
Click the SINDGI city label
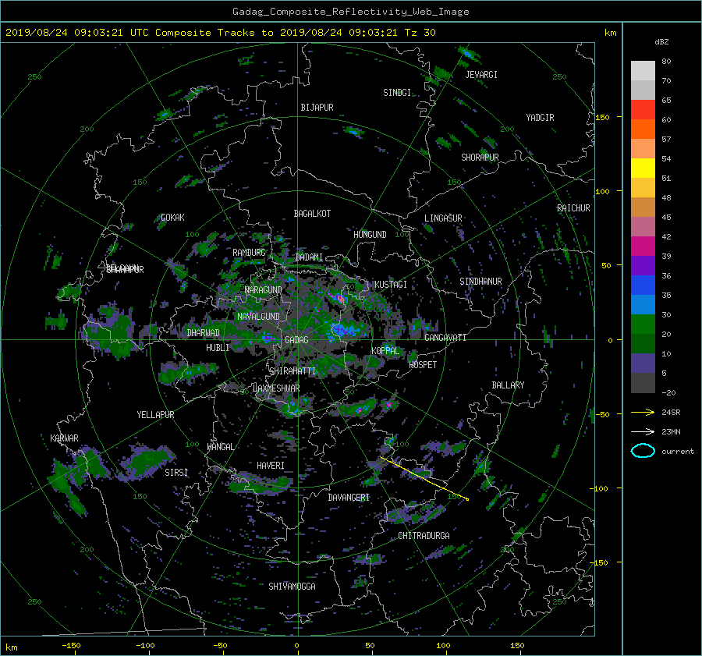point(397,93)
